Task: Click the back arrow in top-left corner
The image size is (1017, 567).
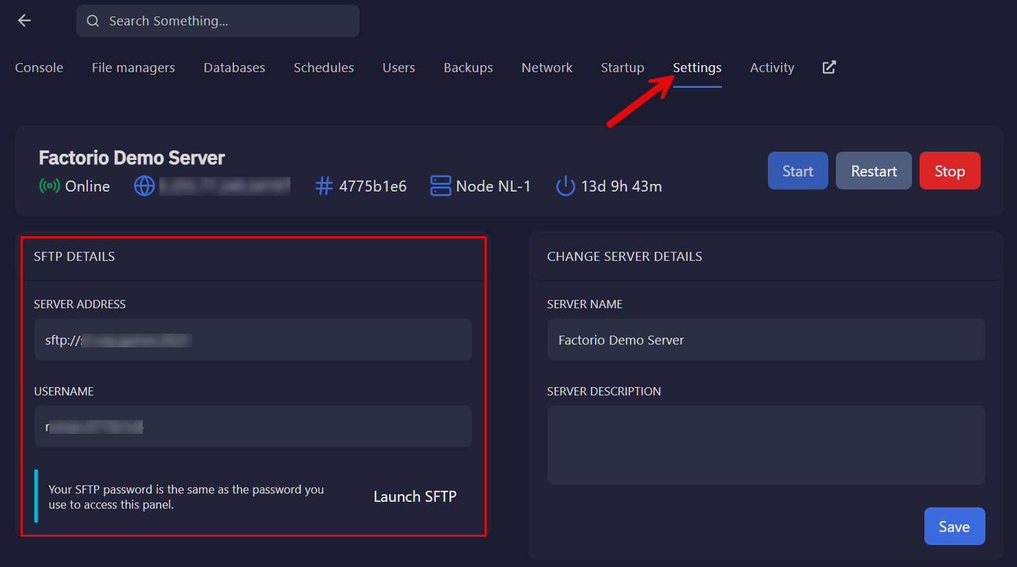Action: (x=24, y=20)
